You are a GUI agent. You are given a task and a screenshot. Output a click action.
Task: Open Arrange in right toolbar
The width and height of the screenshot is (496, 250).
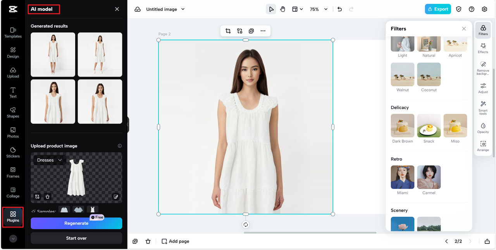(x=483, y=146)
